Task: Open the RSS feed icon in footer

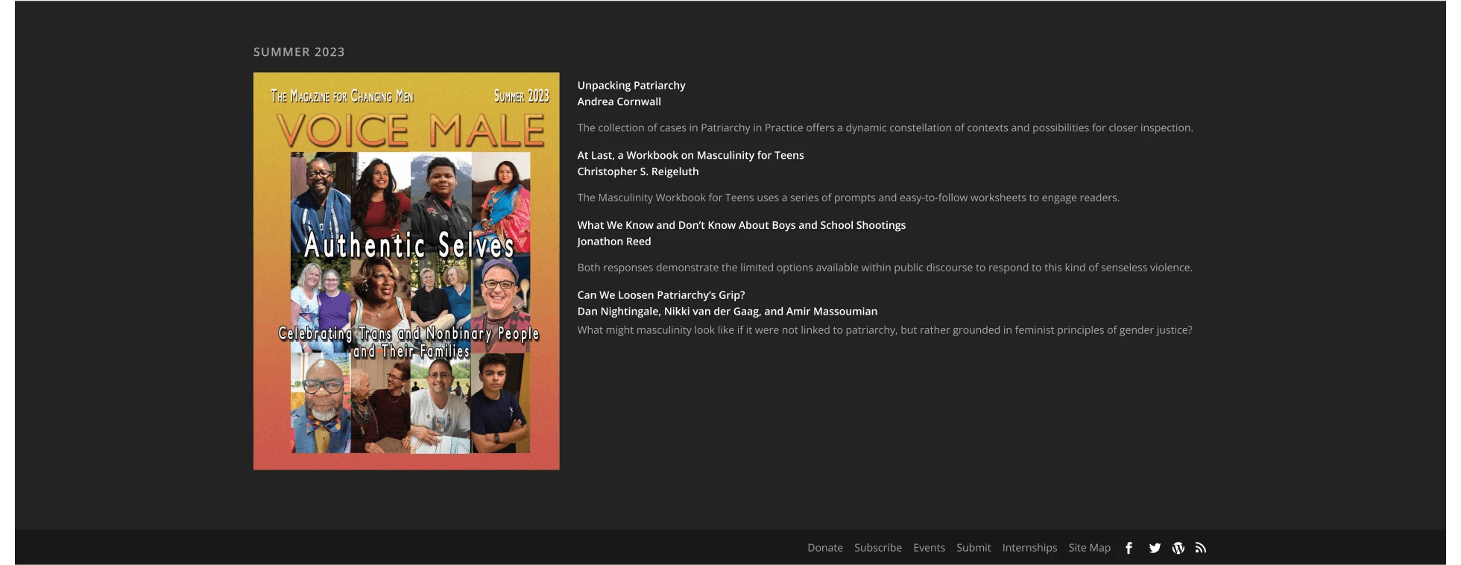Action: (x=1201, y=548)
